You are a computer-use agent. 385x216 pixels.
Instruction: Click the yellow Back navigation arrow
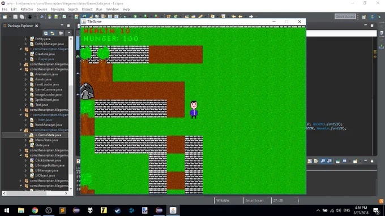[x=241, y=16]
